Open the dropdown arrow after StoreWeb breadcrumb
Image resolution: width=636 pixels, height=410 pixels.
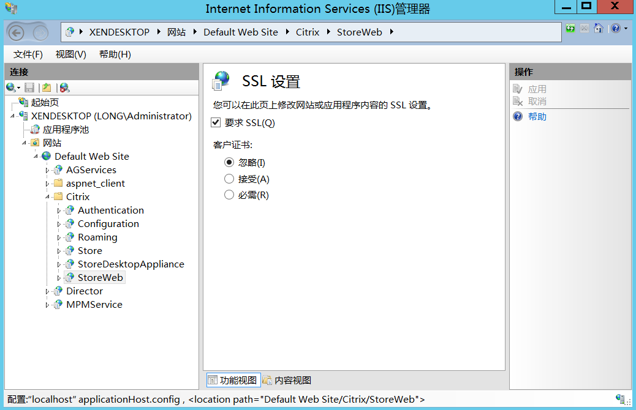[392, 32]
